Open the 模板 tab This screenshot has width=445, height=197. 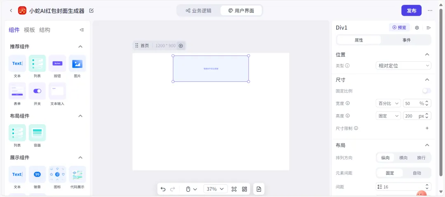coord(30,30)
